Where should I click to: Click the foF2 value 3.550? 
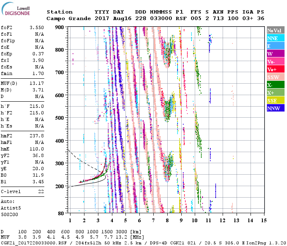tap(36, 27)
